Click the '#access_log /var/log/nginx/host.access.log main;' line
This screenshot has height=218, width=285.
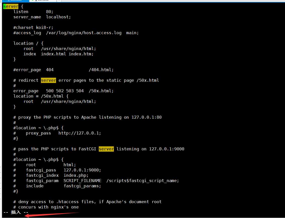[x=76, y=33]
